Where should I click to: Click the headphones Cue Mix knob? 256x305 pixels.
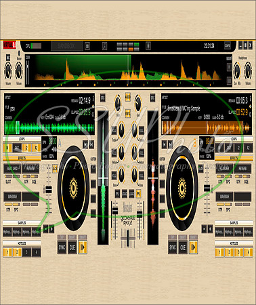237,70
